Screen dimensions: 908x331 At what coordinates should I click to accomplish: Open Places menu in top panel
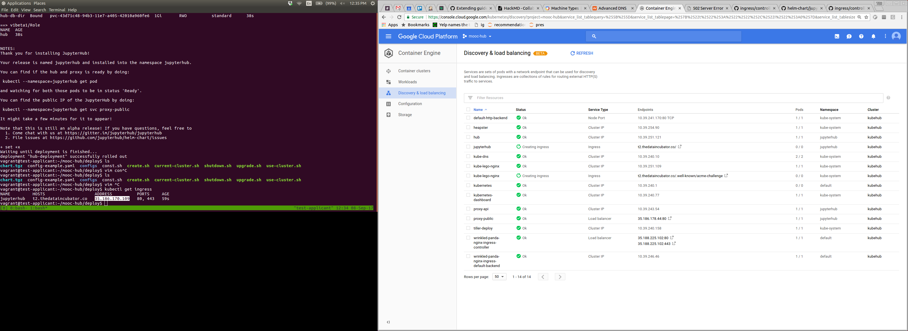[x=40, y=3]
